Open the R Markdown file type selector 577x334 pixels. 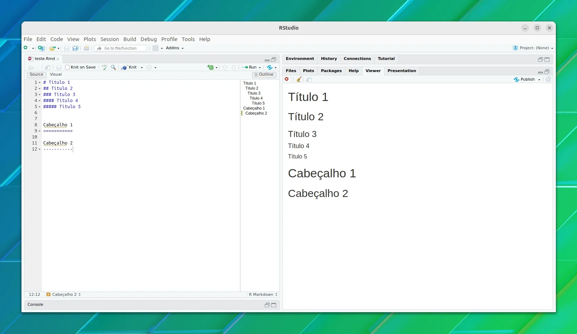pyautogui.click(x=263, y=295)
